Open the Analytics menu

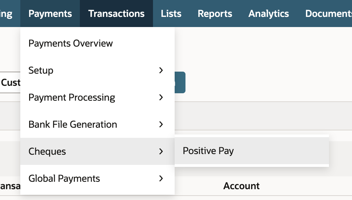click(268, 14)
